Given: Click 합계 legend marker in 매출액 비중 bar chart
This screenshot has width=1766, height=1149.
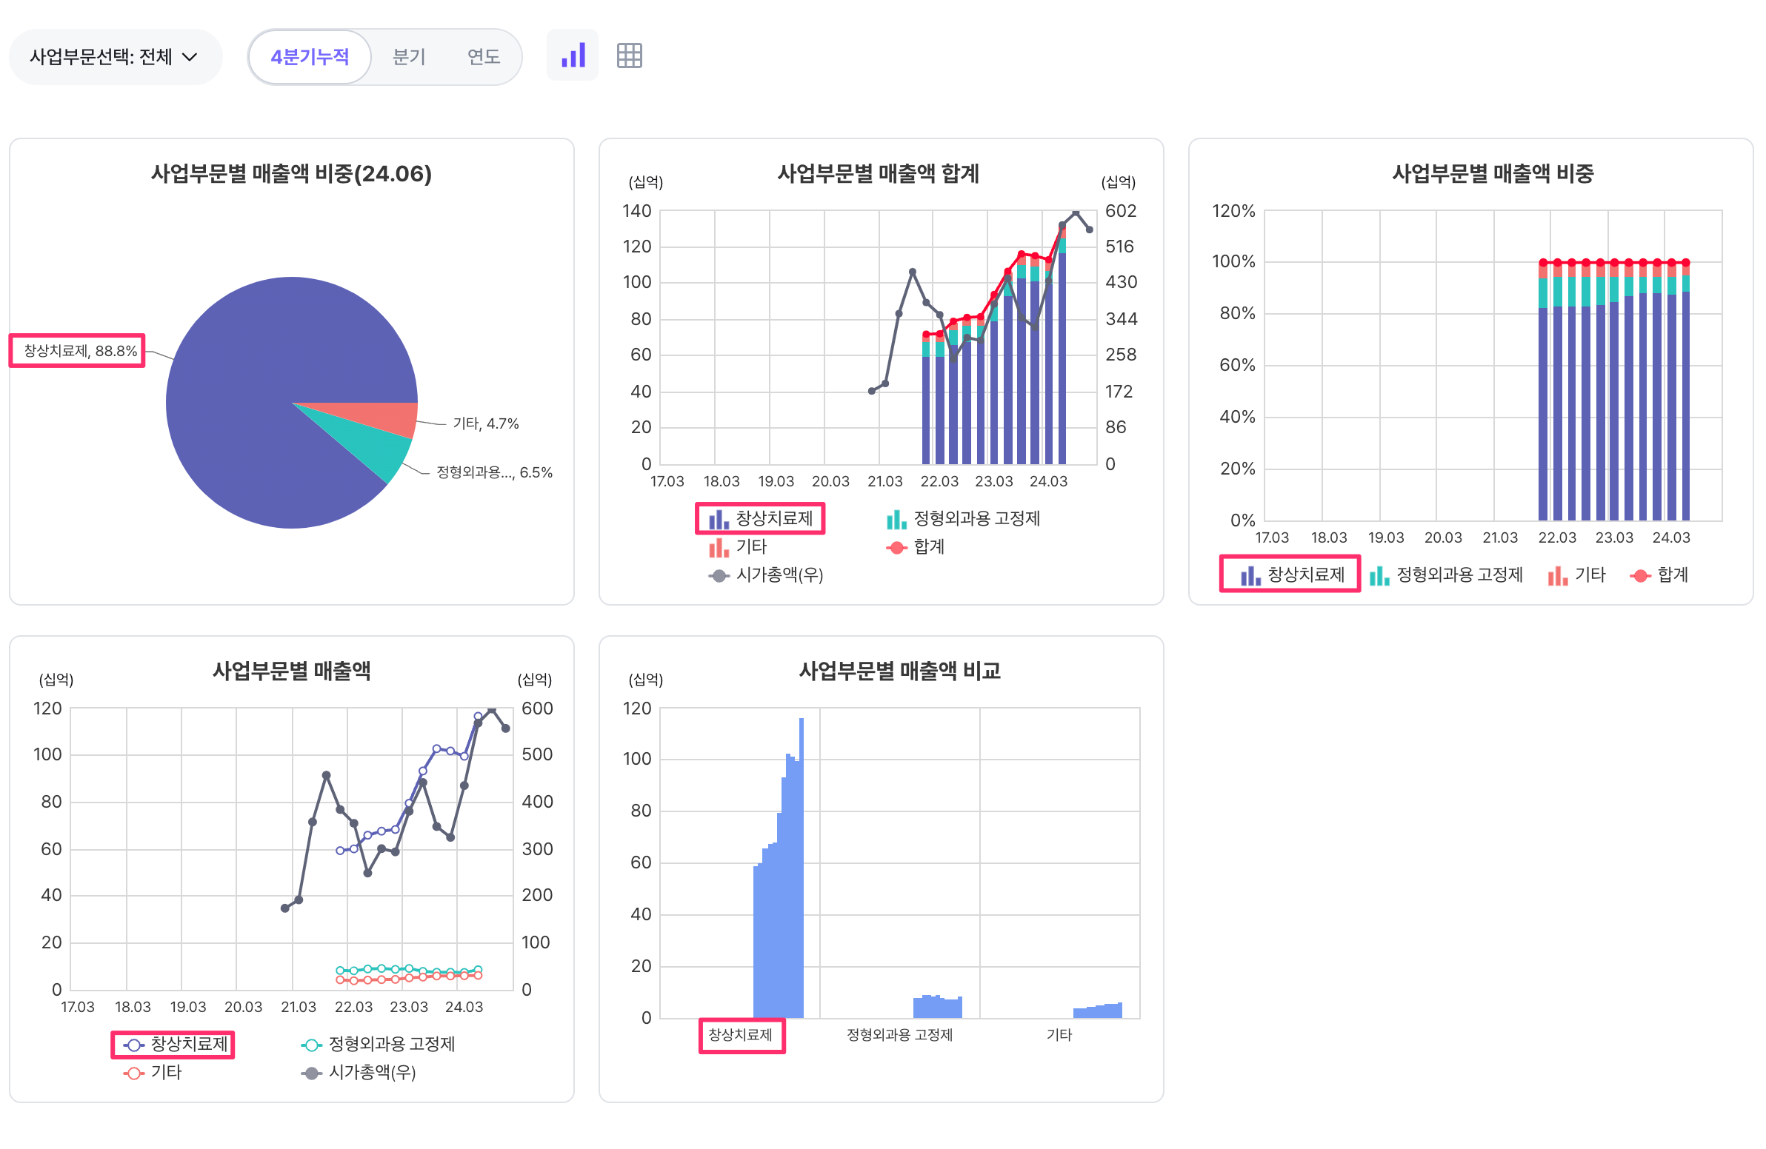Looking at the screenshot, I should pyautogui.click(x=1640, y=575).
